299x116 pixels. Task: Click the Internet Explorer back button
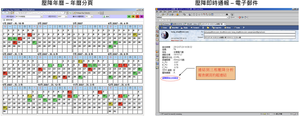(3, 13)
